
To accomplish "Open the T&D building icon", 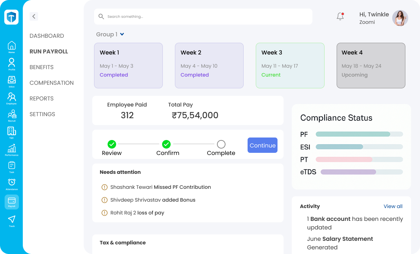I will (x=11, y=131).
